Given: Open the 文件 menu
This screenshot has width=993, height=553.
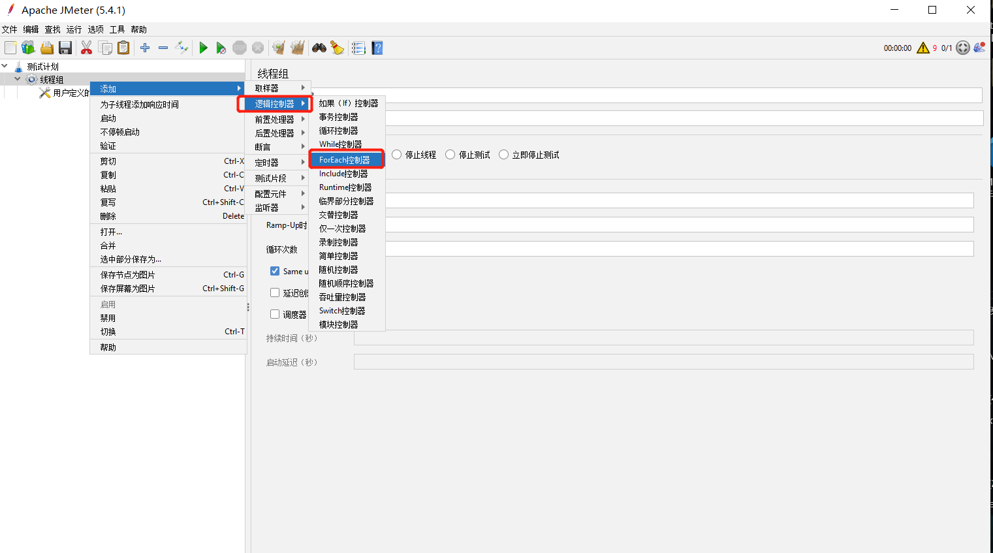Looking at the screenshot, I should pyautogui.click(x=10, y=29).
